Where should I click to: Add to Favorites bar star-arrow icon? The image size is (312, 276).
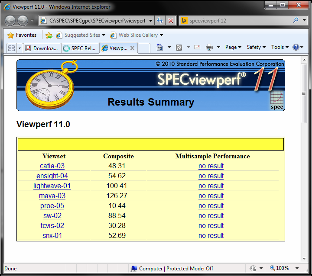pyautogui.click(x=49, y=35)
